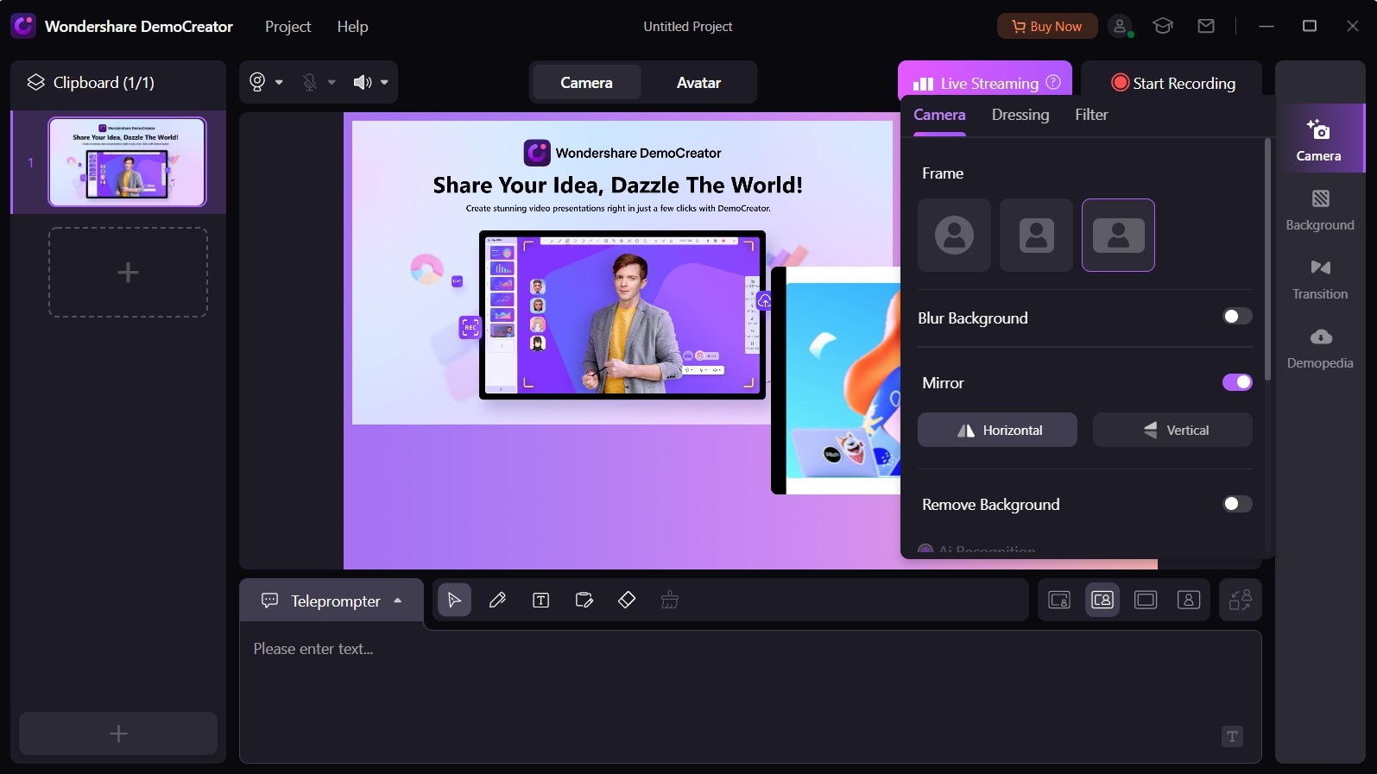1377x774 pixels.
Task: Switch to Camera mode
Action: pos(586,83)
